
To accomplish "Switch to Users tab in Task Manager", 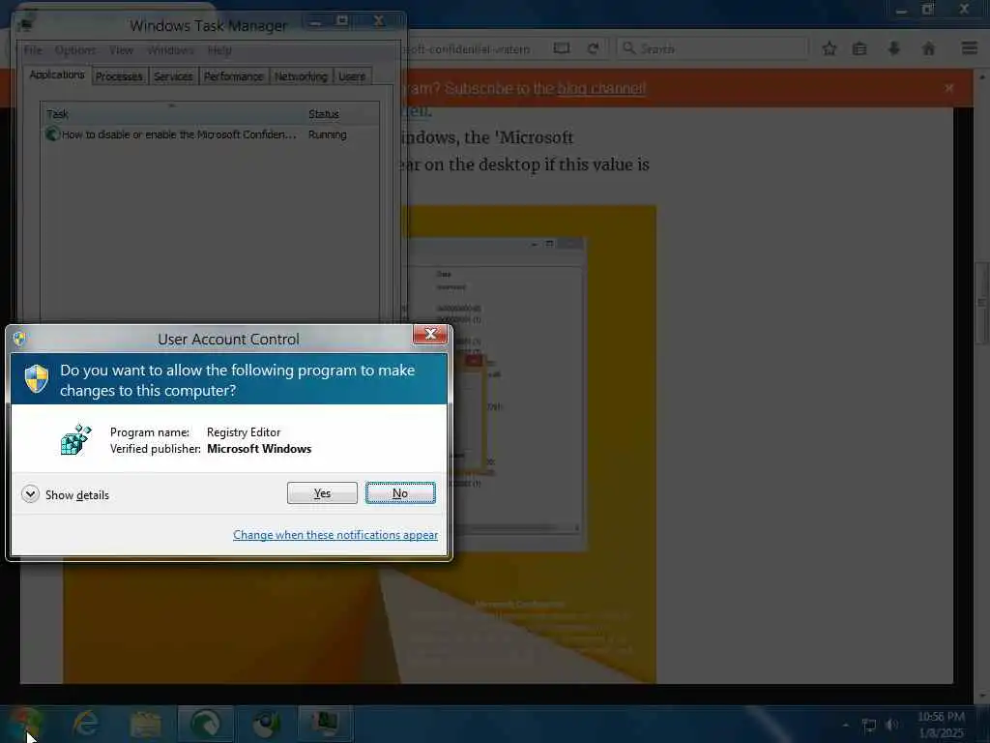I will click(x=352, y=76).
